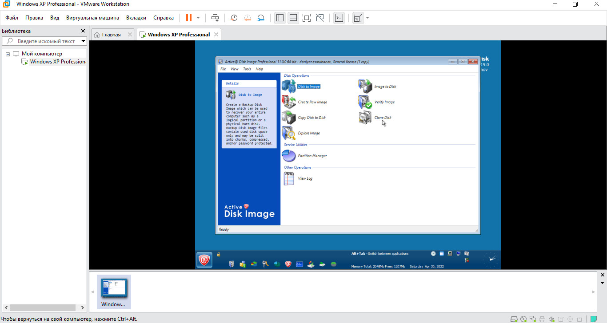The width and height of the screenshot is (607, 323).
Task: Send Ctrl+Alt+Del to the virtual machine
Action: point(215,18)
